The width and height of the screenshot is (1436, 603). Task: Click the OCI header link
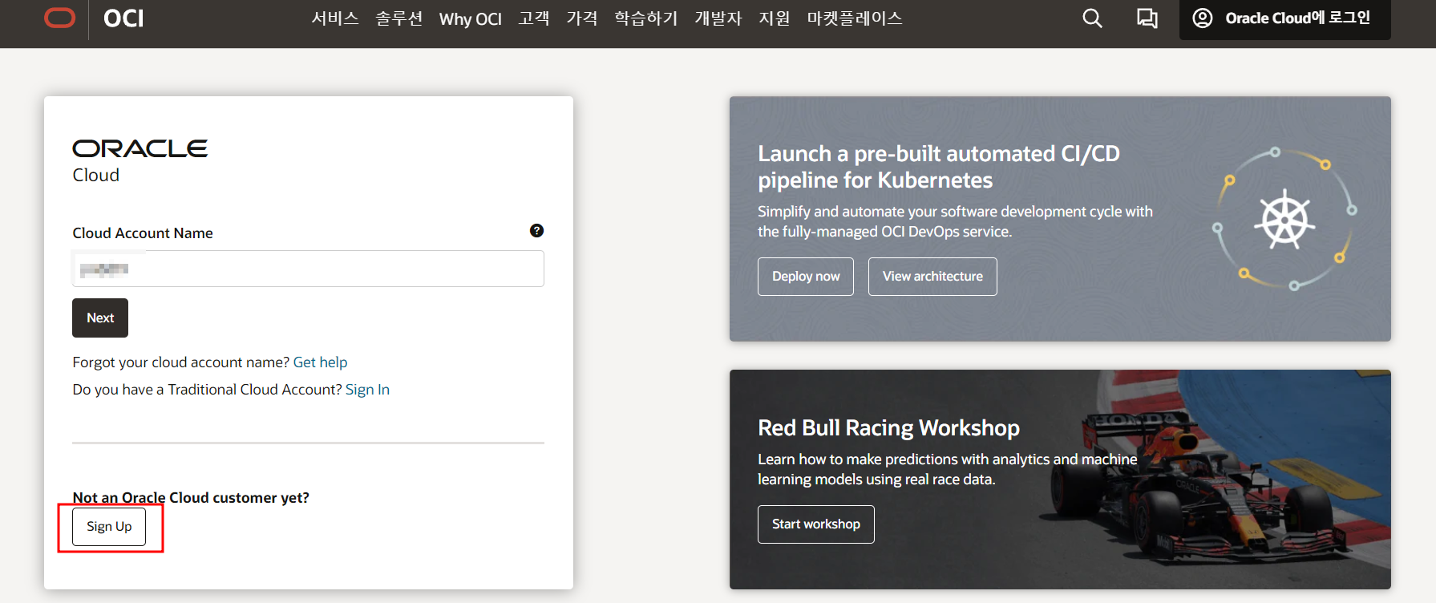click(123, 18)
